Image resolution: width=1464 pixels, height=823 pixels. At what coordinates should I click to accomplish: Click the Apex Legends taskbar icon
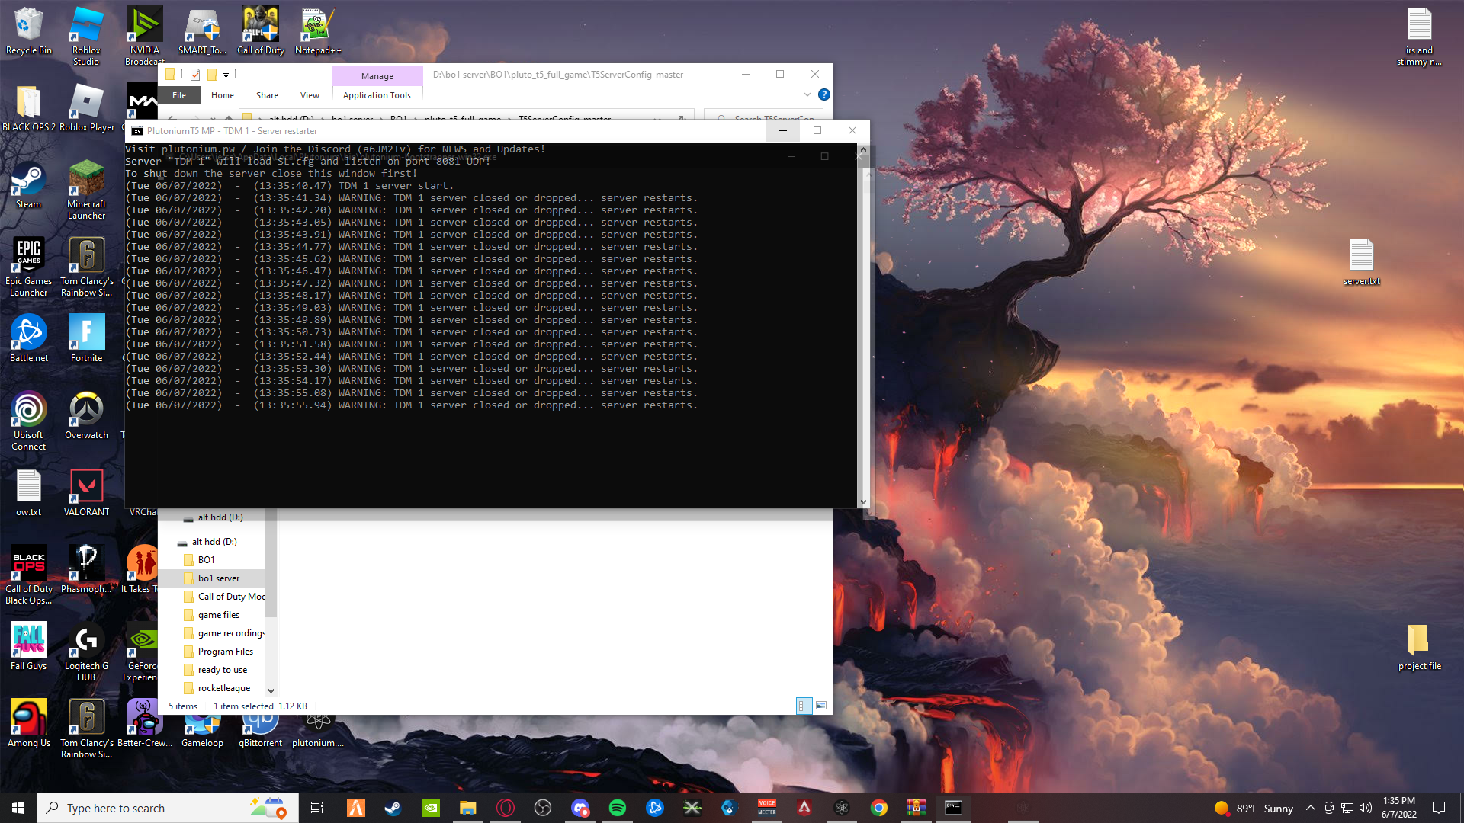coord(804,808)
